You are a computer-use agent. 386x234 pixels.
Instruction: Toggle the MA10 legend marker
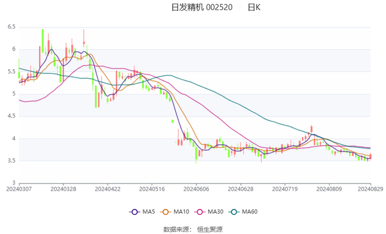tap(165, 212)
